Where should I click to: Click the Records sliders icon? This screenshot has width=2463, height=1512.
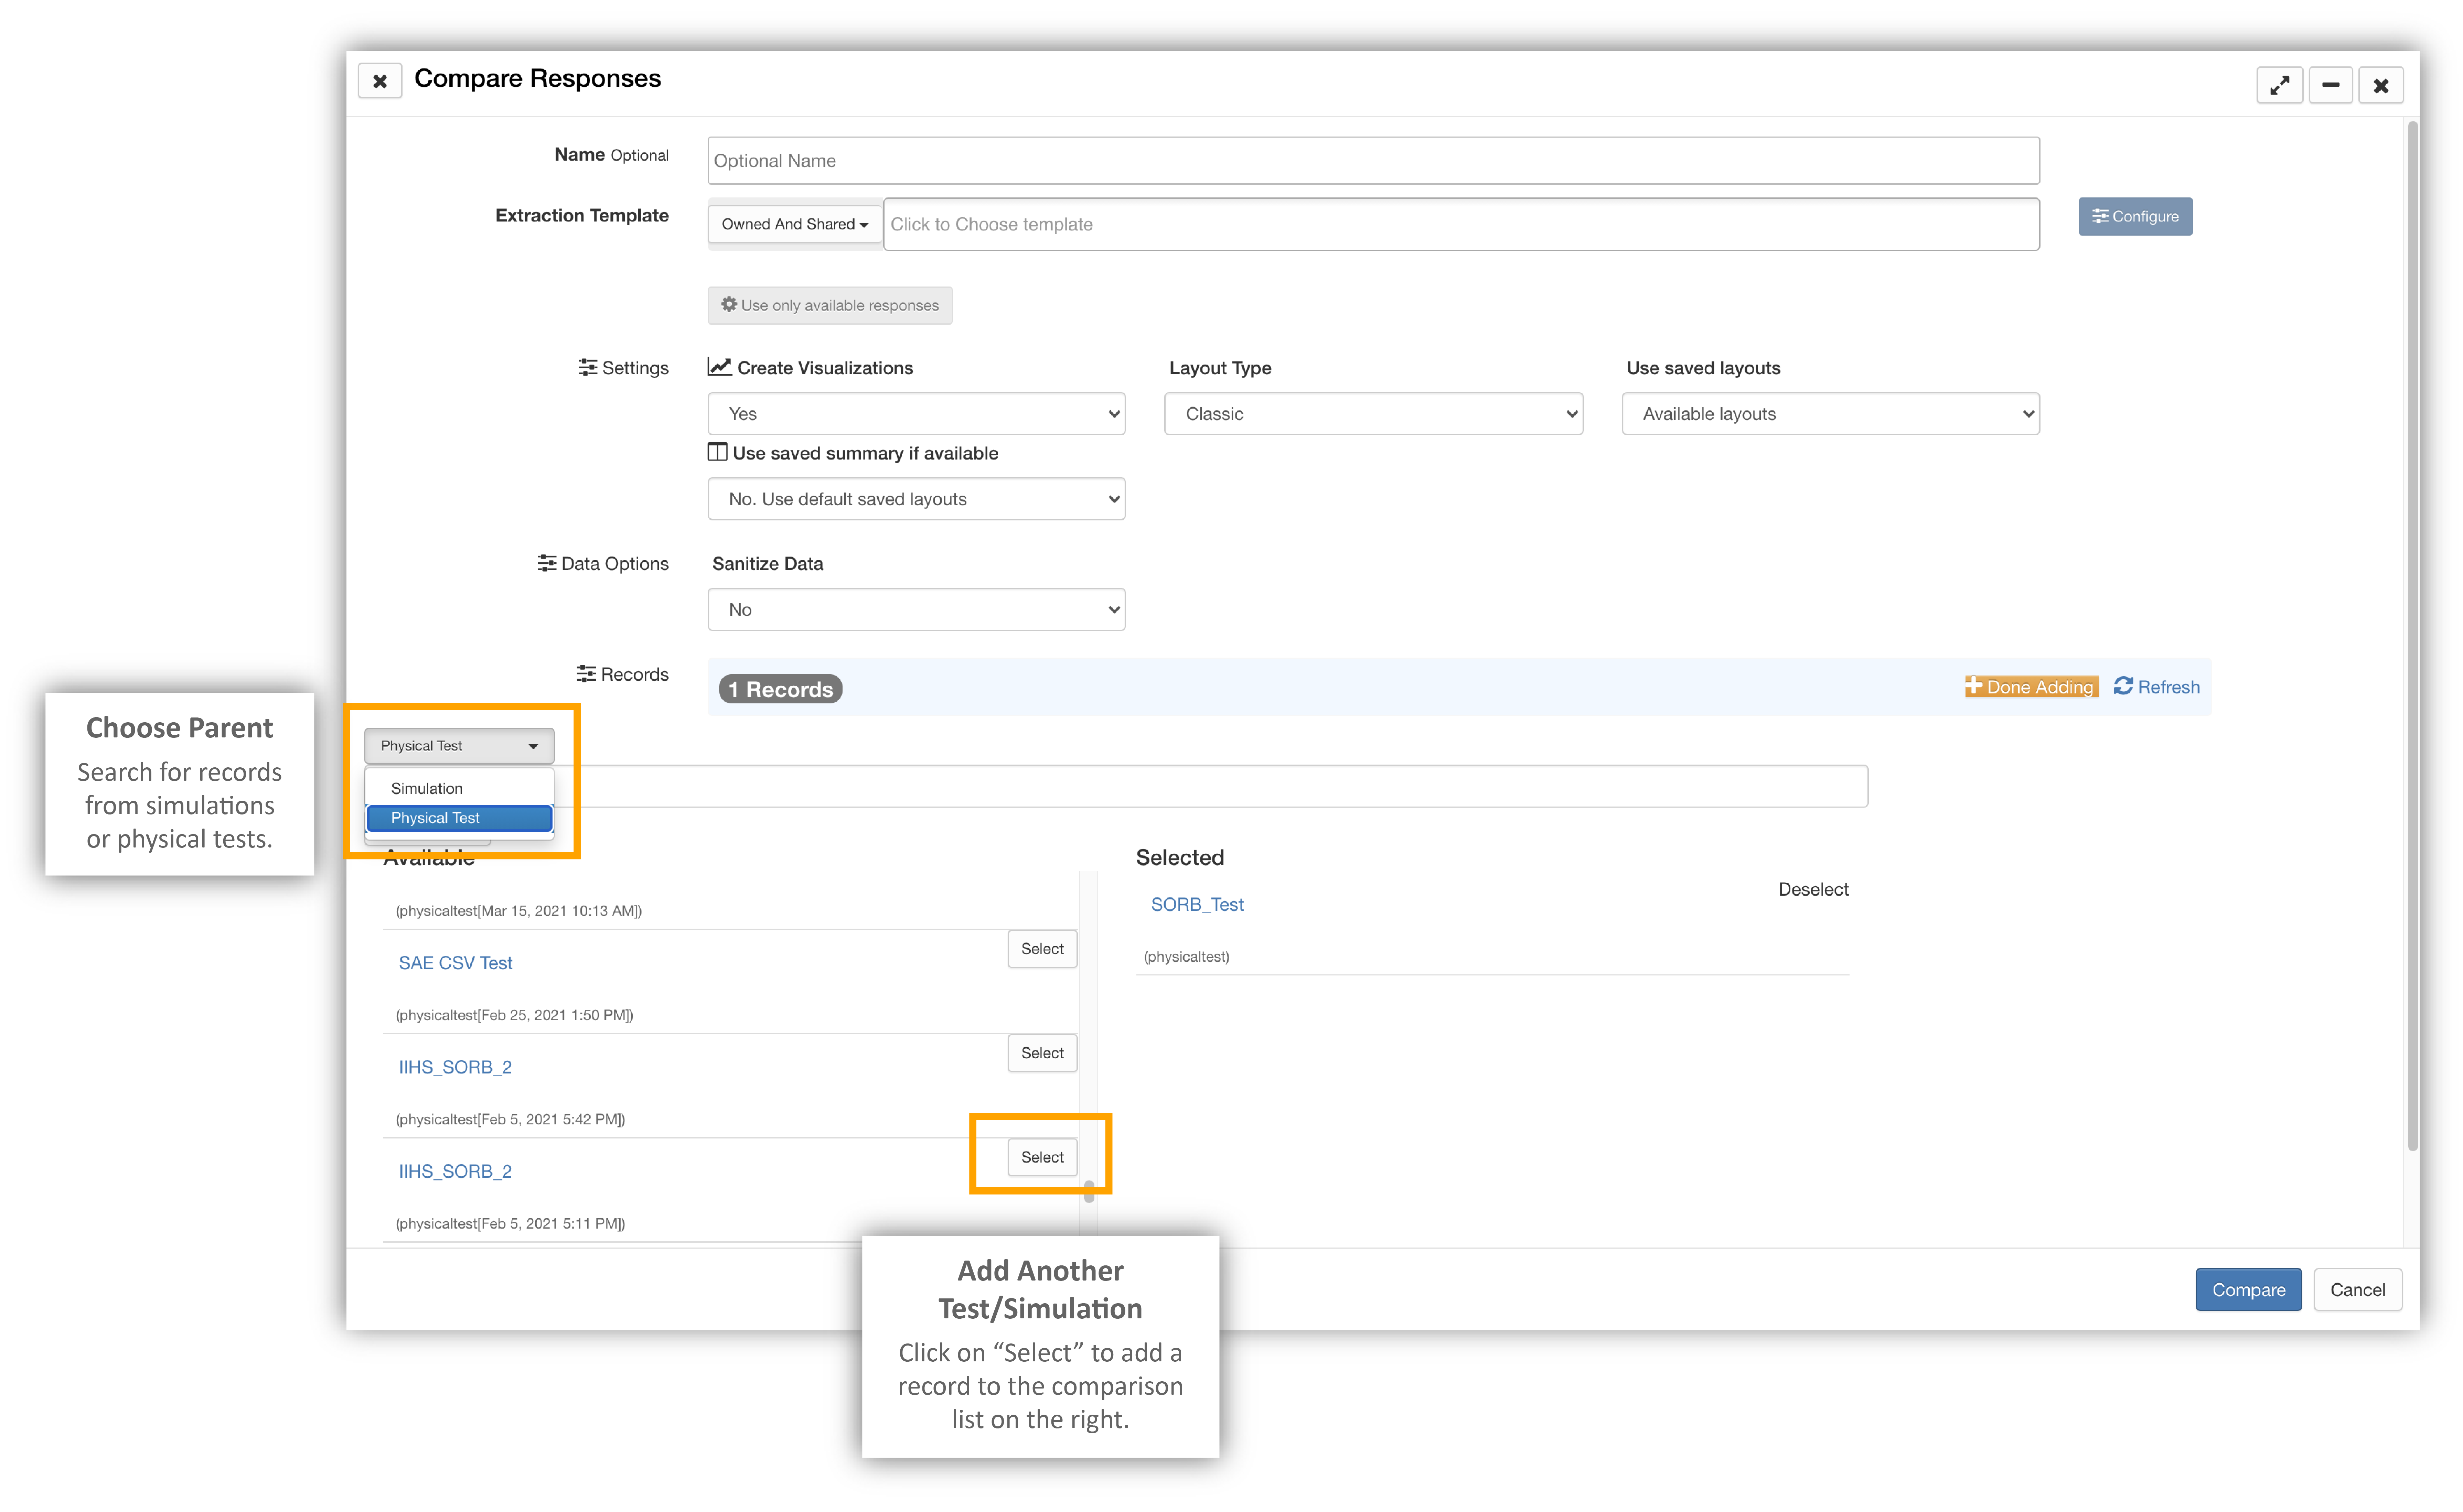pos(586,674)
